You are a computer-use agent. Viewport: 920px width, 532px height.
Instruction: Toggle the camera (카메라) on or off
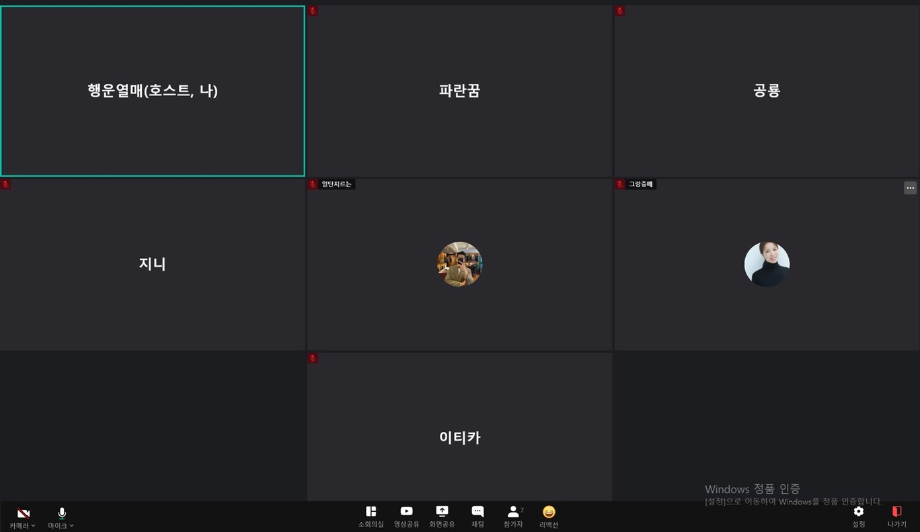(x=23, y=514)
